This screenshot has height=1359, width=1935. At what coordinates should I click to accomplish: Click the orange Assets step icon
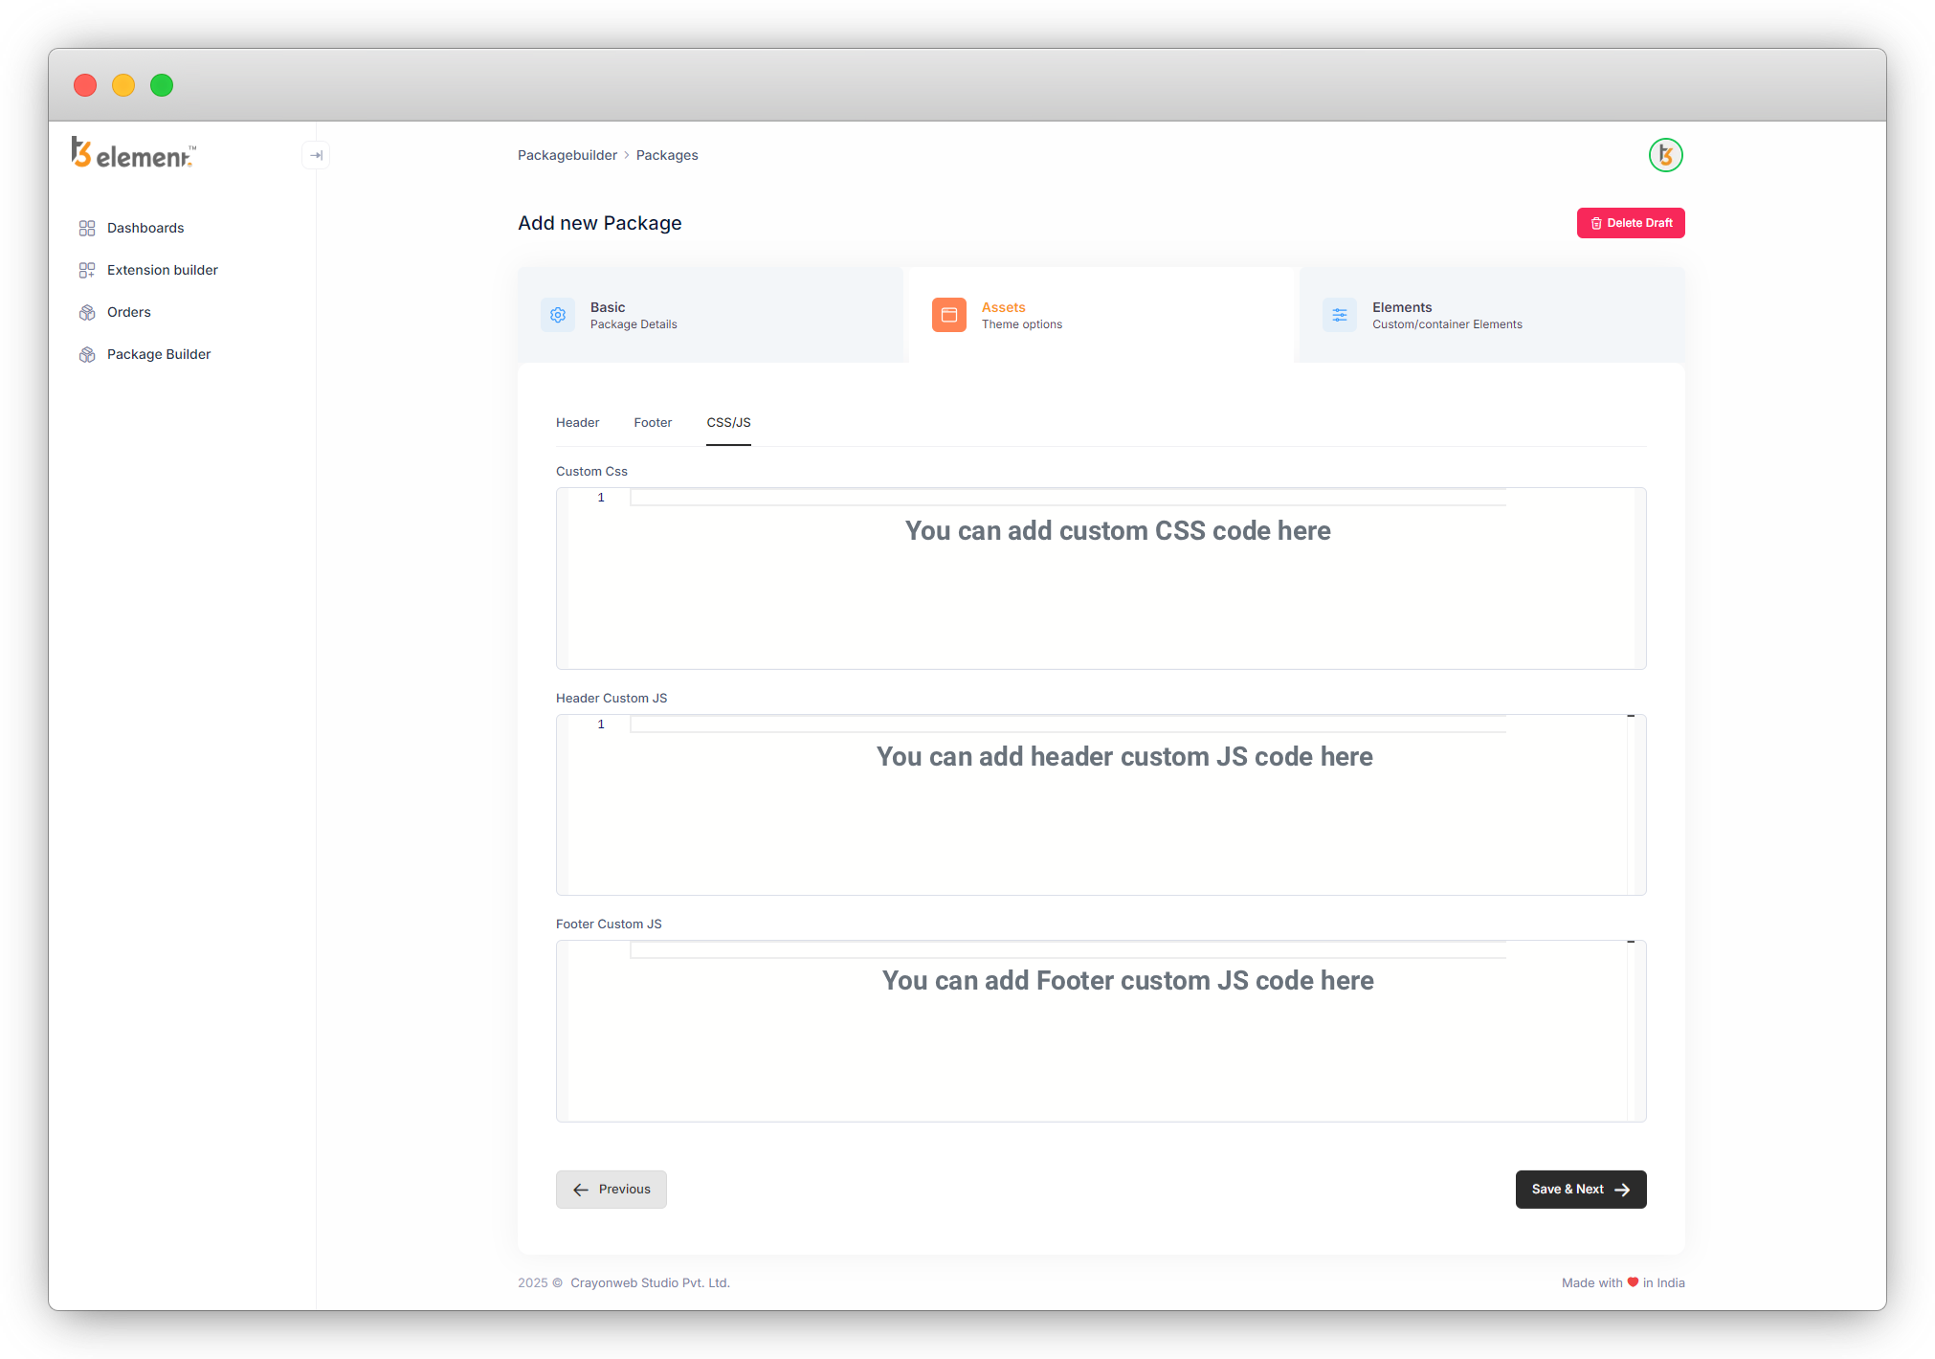[x=948, y=315]
